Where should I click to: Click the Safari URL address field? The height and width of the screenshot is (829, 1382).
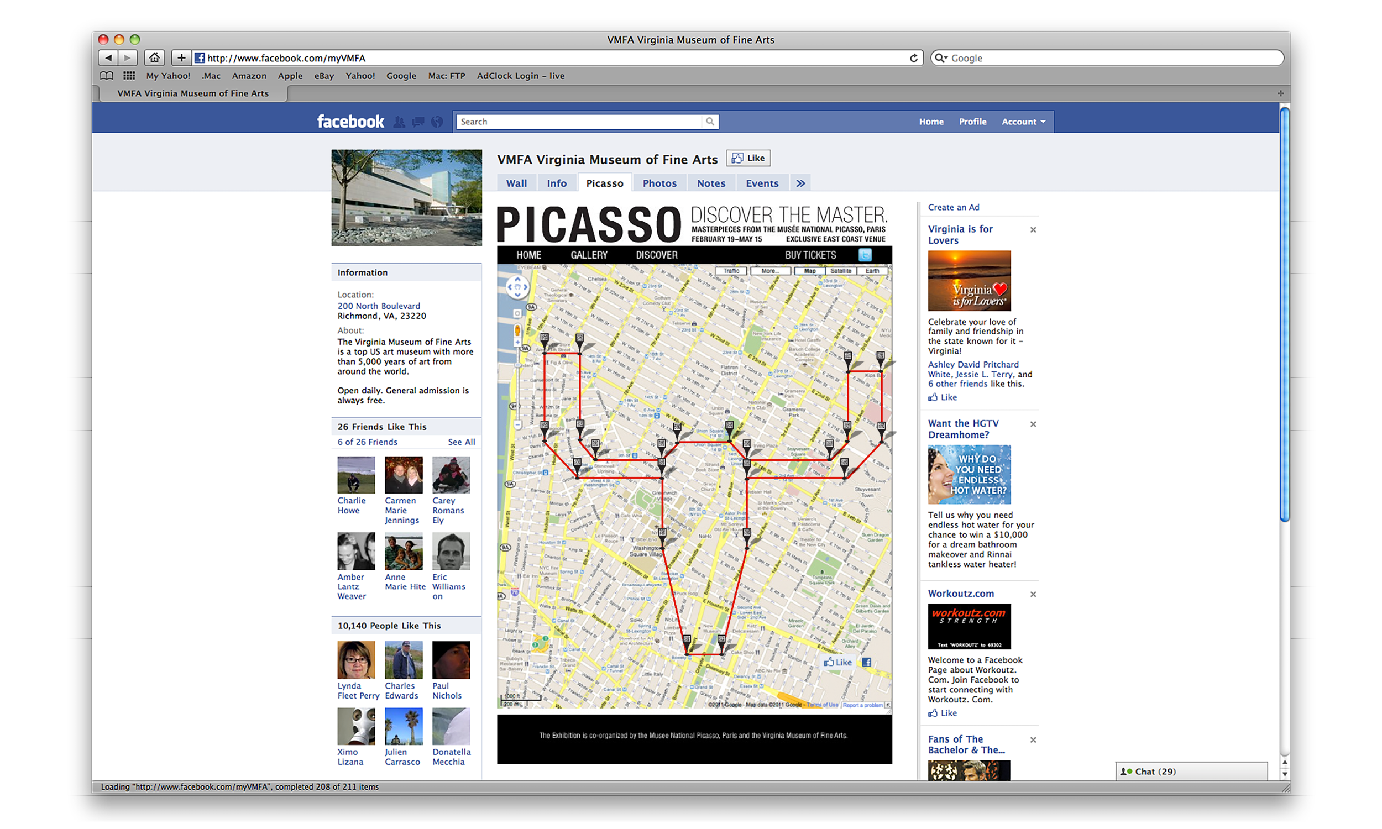point(550,58)
